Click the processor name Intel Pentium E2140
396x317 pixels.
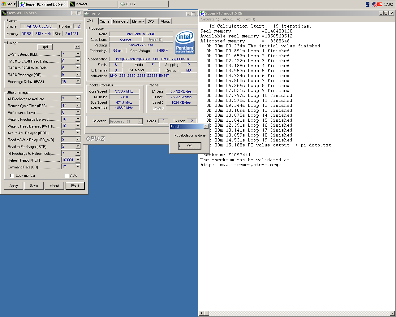141,34
